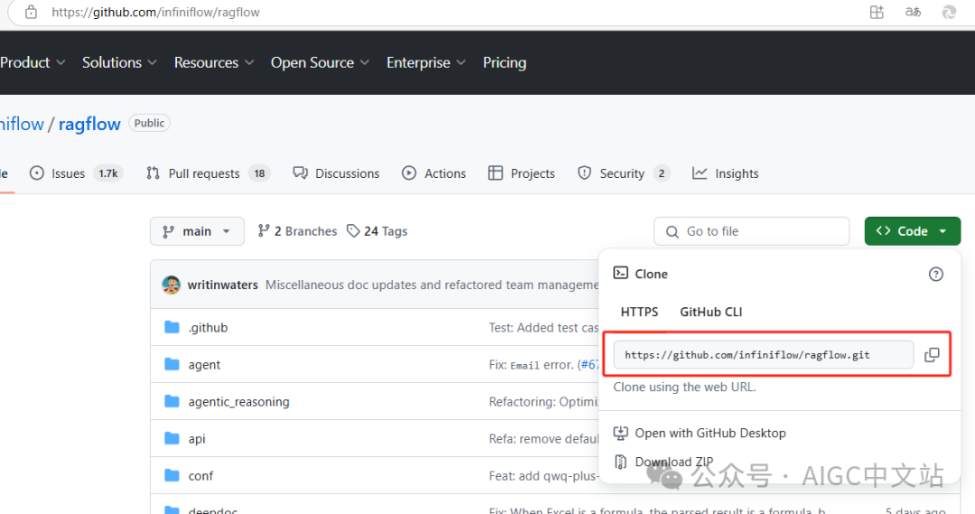Click the ZIP file icon
The height and width of the screenshot is (514, 975).
620,462
